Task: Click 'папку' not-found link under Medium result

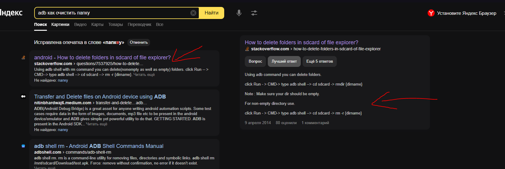Action: point(63,130)
